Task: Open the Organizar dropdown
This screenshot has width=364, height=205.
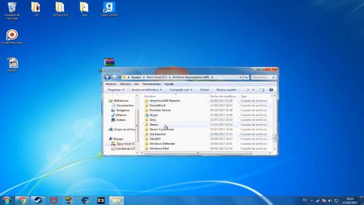Action: pos(116,90)
